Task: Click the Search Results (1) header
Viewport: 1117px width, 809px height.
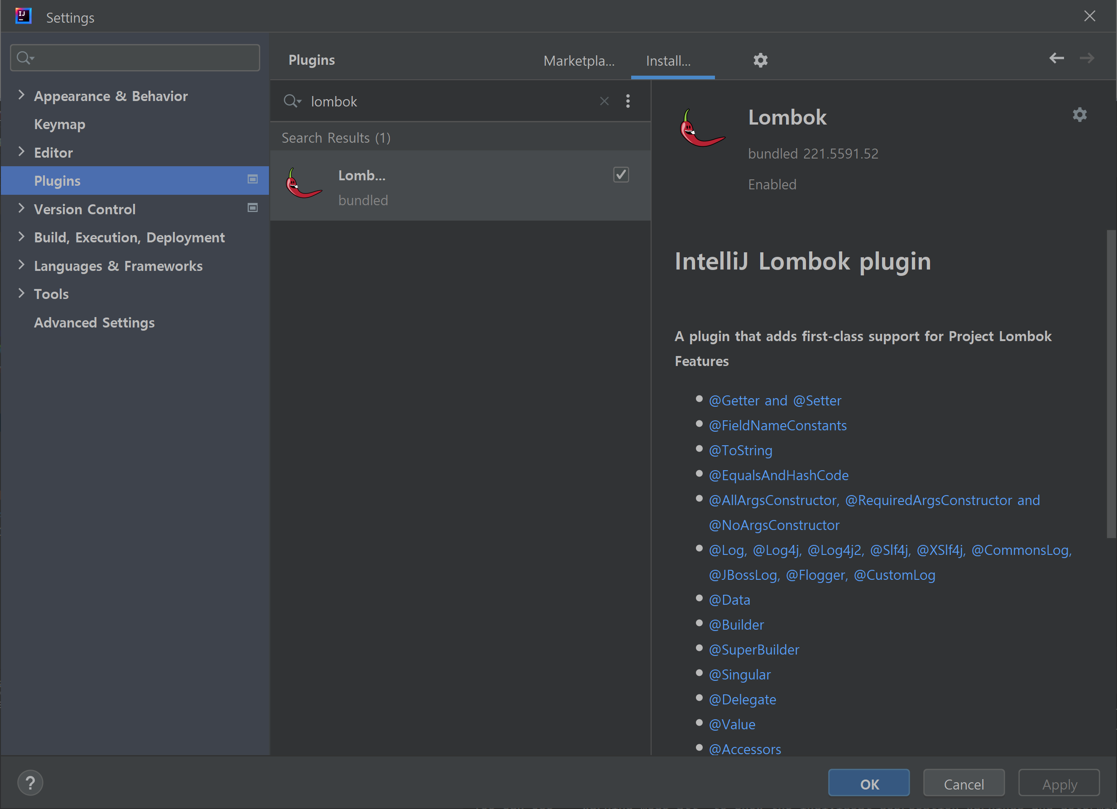Action: pyautogui.click(x=336, y=138)
